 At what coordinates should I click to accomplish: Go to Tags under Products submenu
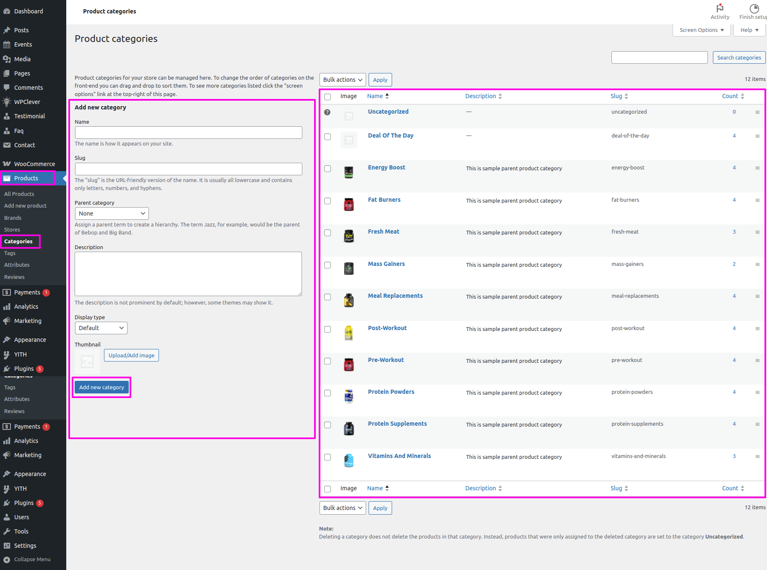coord(10,253)
